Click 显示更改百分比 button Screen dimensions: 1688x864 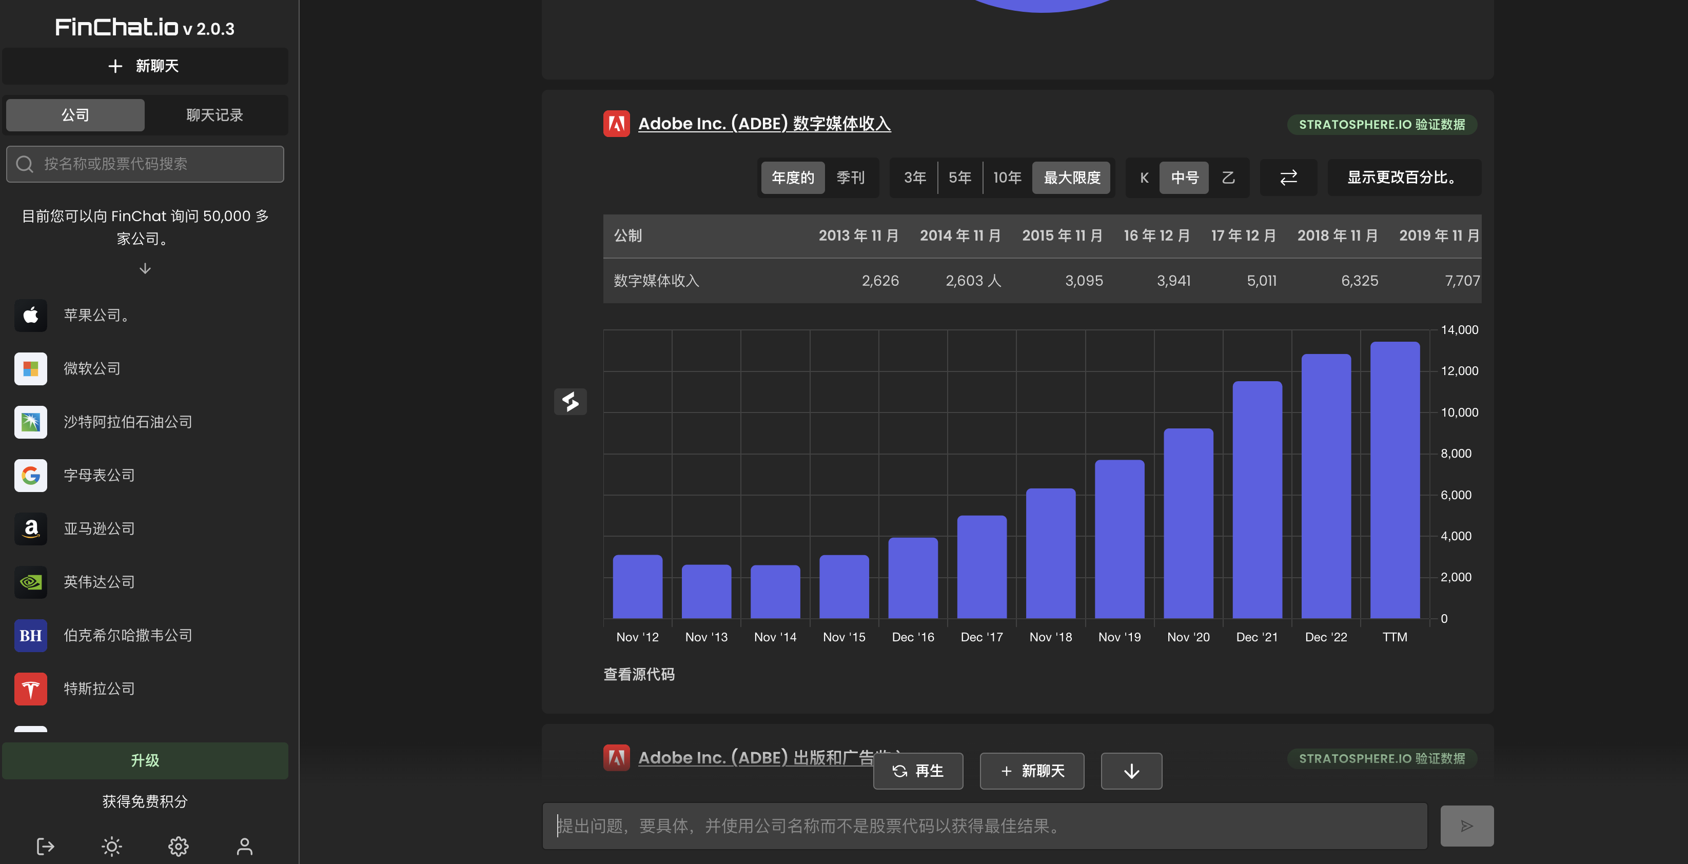tap(1404, 178)
